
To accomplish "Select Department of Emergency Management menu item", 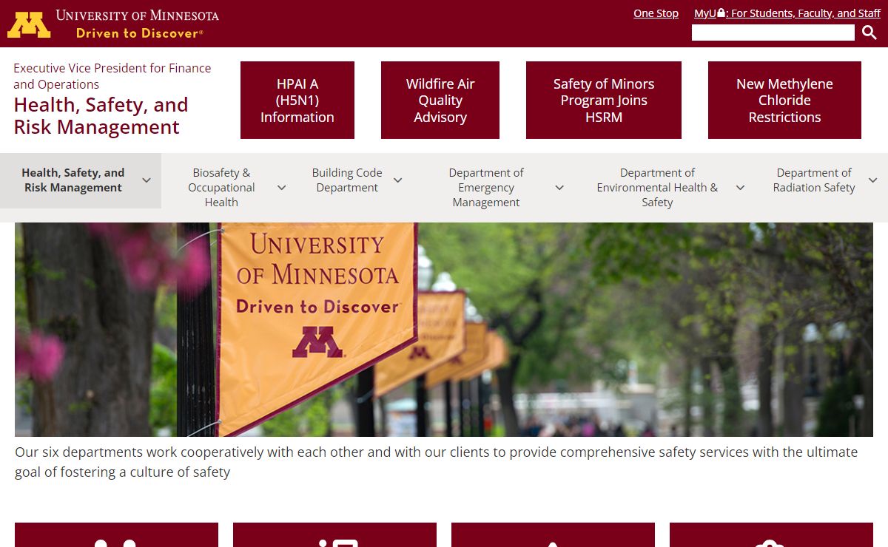I will click(486, 188).
